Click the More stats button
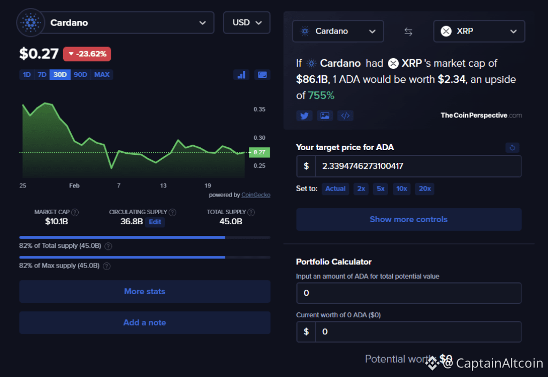This screenshot has height=377, width=548. pos(144,292)
